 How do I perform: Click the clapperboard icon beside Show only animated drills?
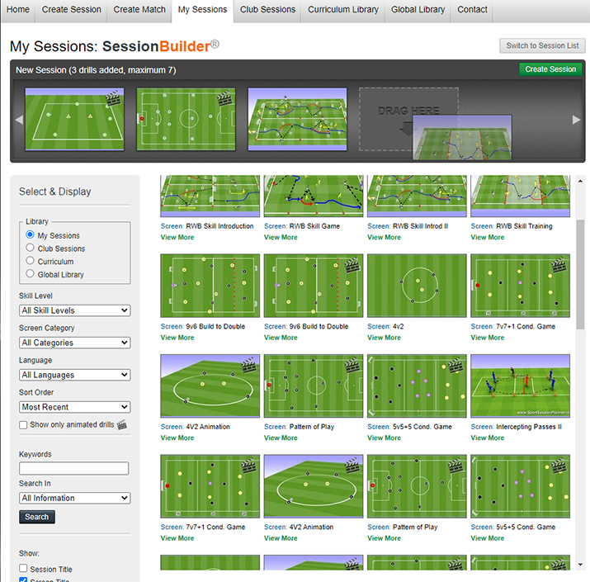click(x=122, y=425)
